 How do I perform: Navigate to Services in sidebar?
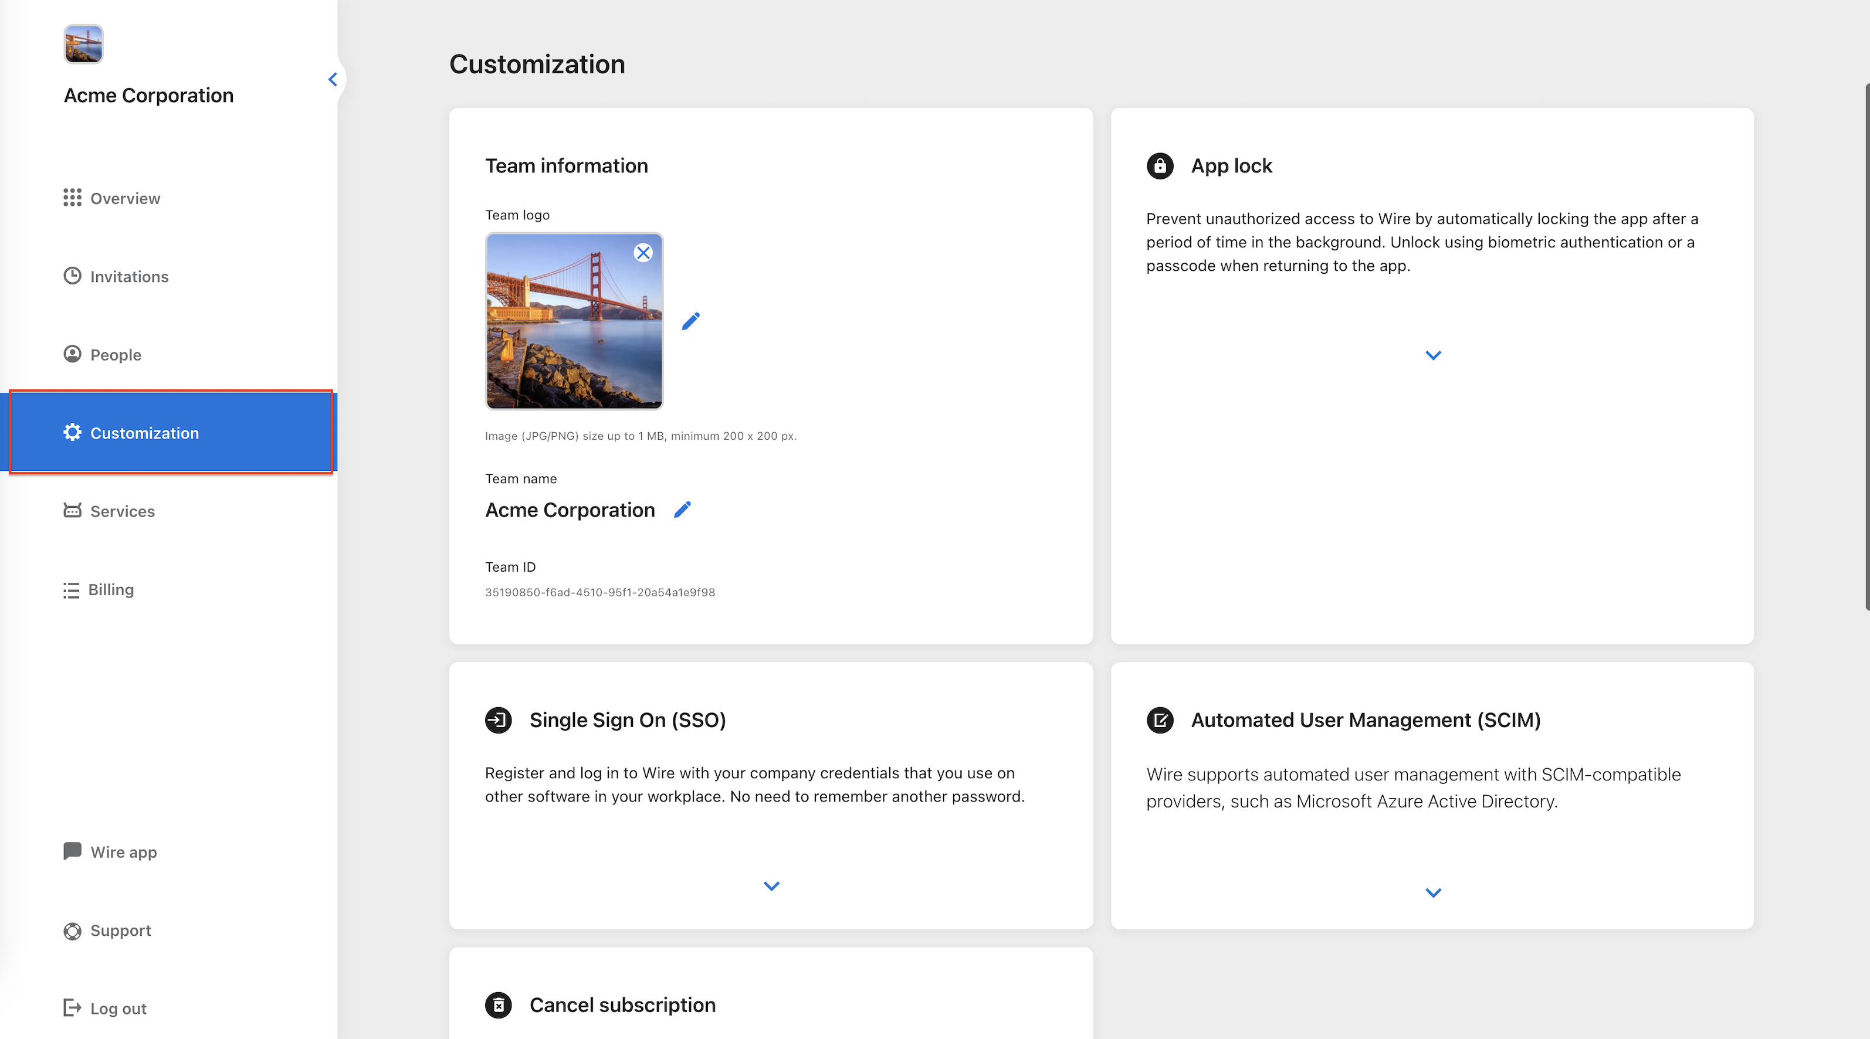pos(121,511)
